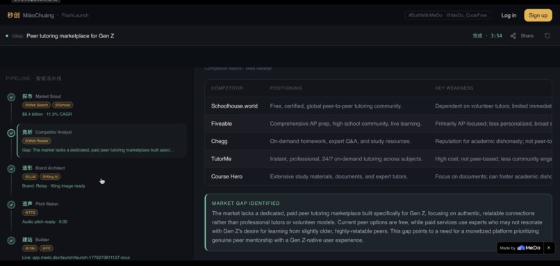Click the Competitor Analyst checkmark icon

pyautogui.click(x=11, y=133)
